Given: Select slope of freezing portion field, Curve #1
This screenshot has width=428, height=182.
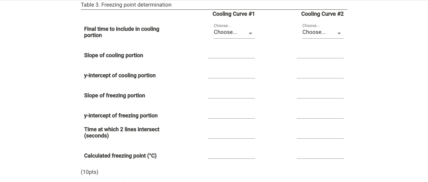Looking at the screenshot, I should [232, 95].
